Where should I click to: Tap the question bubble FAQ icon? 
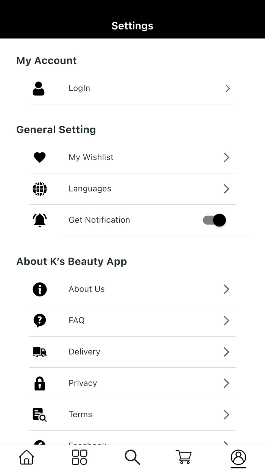click(40, 321)
